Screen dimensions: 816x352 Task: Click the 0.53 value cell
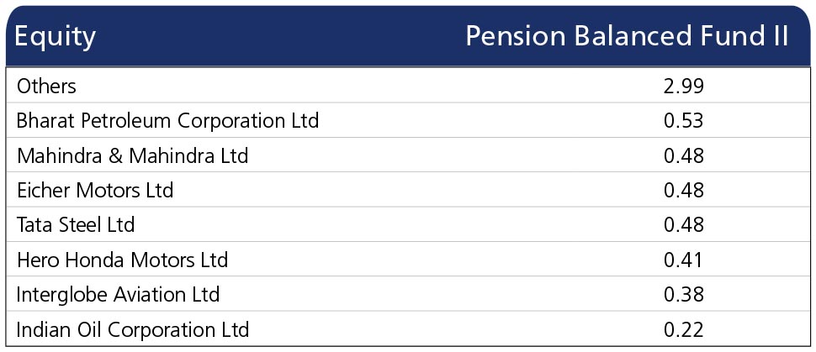(684, 121)
